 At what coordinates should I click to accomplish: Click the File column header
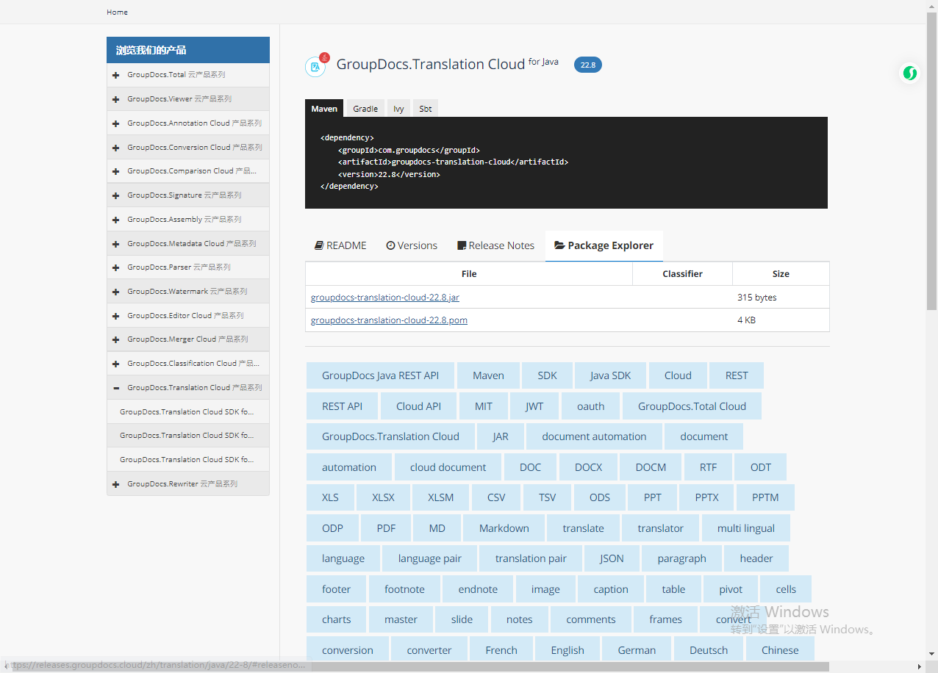(469, 274)
